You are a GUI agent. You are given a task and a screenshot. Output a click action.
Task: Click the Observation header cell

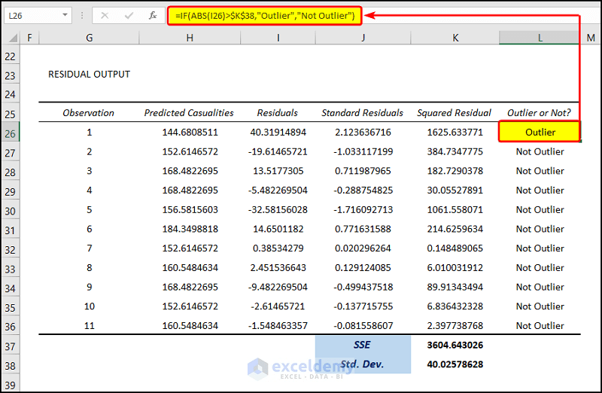(x=88, y=113)
